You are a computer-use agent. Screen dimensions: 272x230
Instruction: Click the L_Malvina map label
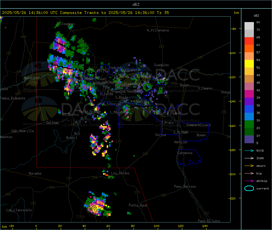pyautogui.click(x=118, y=112)
